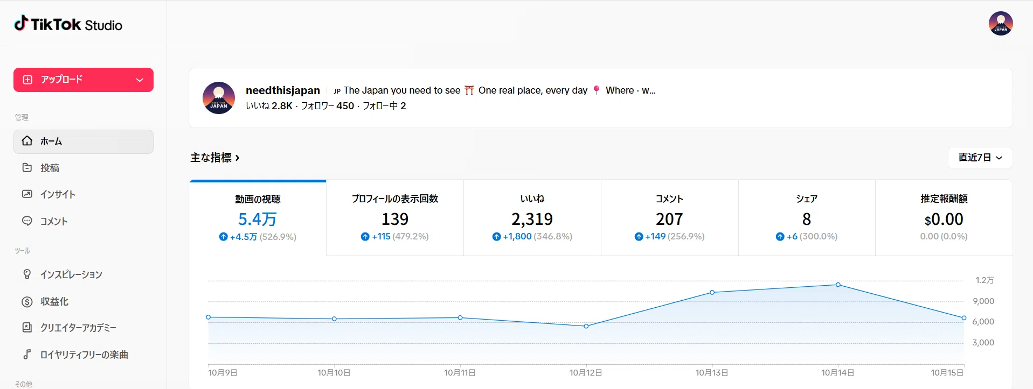Click the 投稿 folder icon

point(27,168)
